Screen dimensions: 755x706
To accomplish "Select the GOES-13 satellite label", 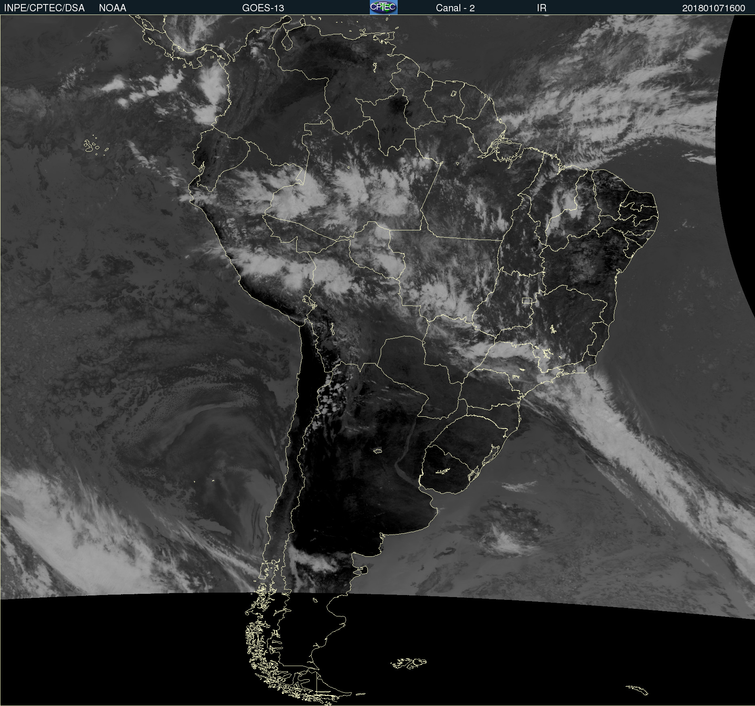I will (263, 8).
